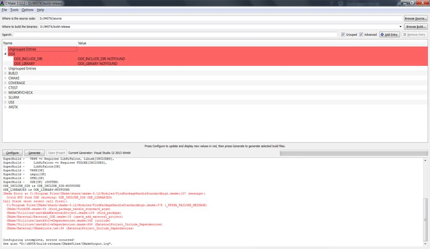Click the Remove Entry button
This screenshot has width=430, height=249.
pyautogui.click(x=415, y=34)
